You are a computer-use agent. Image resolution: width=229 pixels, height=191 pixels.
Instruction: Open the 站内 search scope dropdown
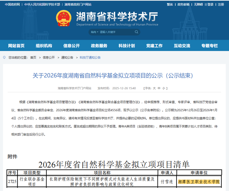[x=94, y=32]
